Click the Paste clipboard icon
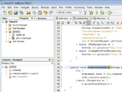Image resolution: width=122 pixels, height=92 pixels. click(40, 13)
